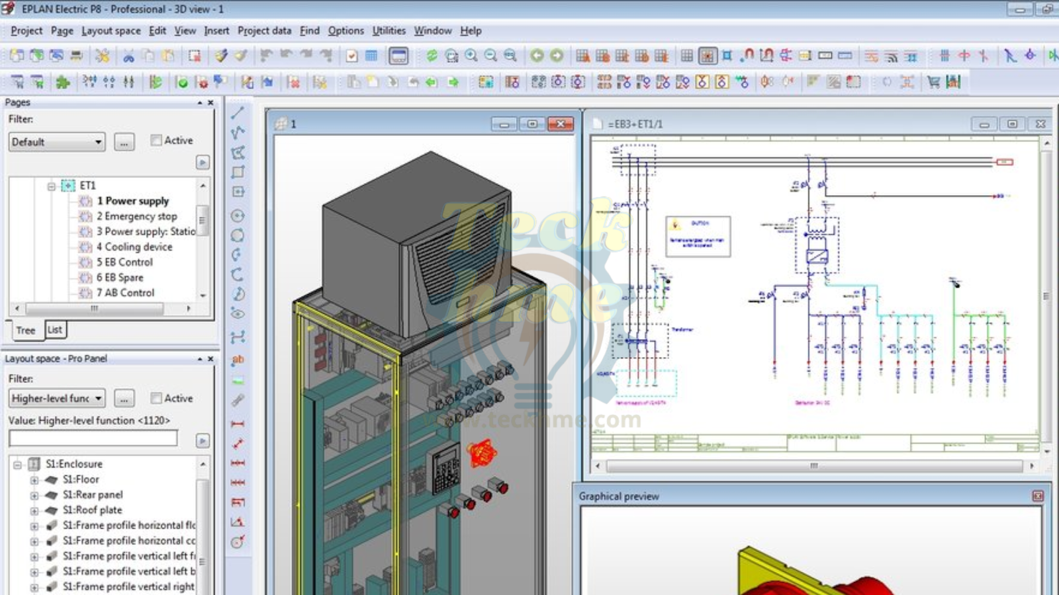Screen dimensions: 1059x595
Task: Switch to the List tab in Pages
Action: click(55, 329)
